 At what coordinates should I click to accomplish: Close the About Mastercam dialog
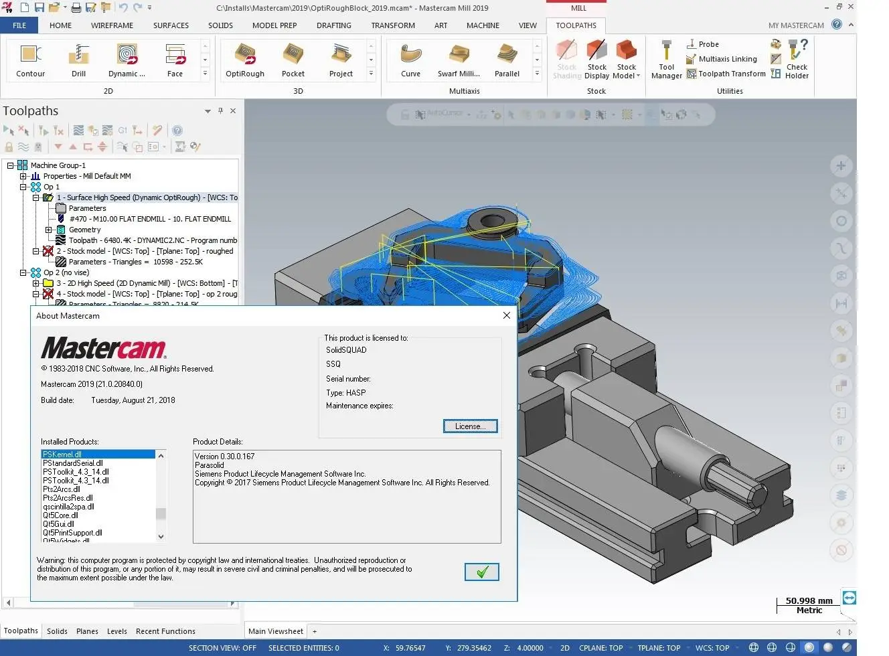coord(507,315)
